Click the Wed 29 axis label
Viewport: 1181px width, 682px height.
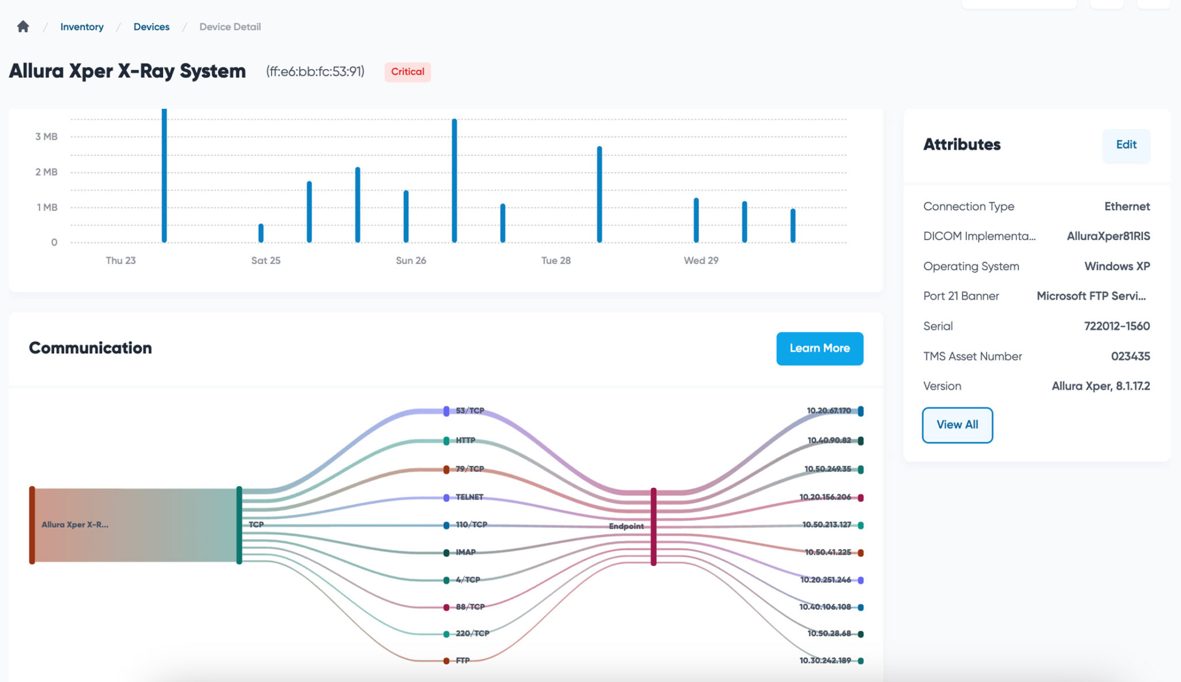coord(701,260)
